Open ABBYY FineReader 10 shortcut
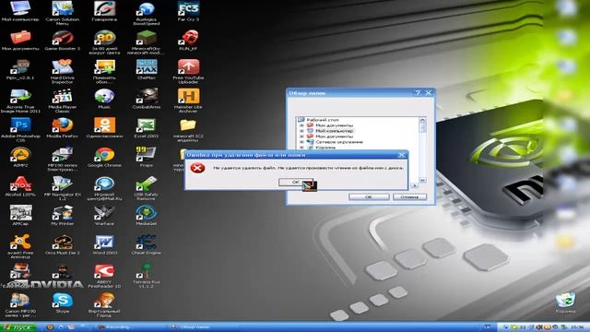The width and height of the screenshot is (590, 332). (x=104, y=276)
